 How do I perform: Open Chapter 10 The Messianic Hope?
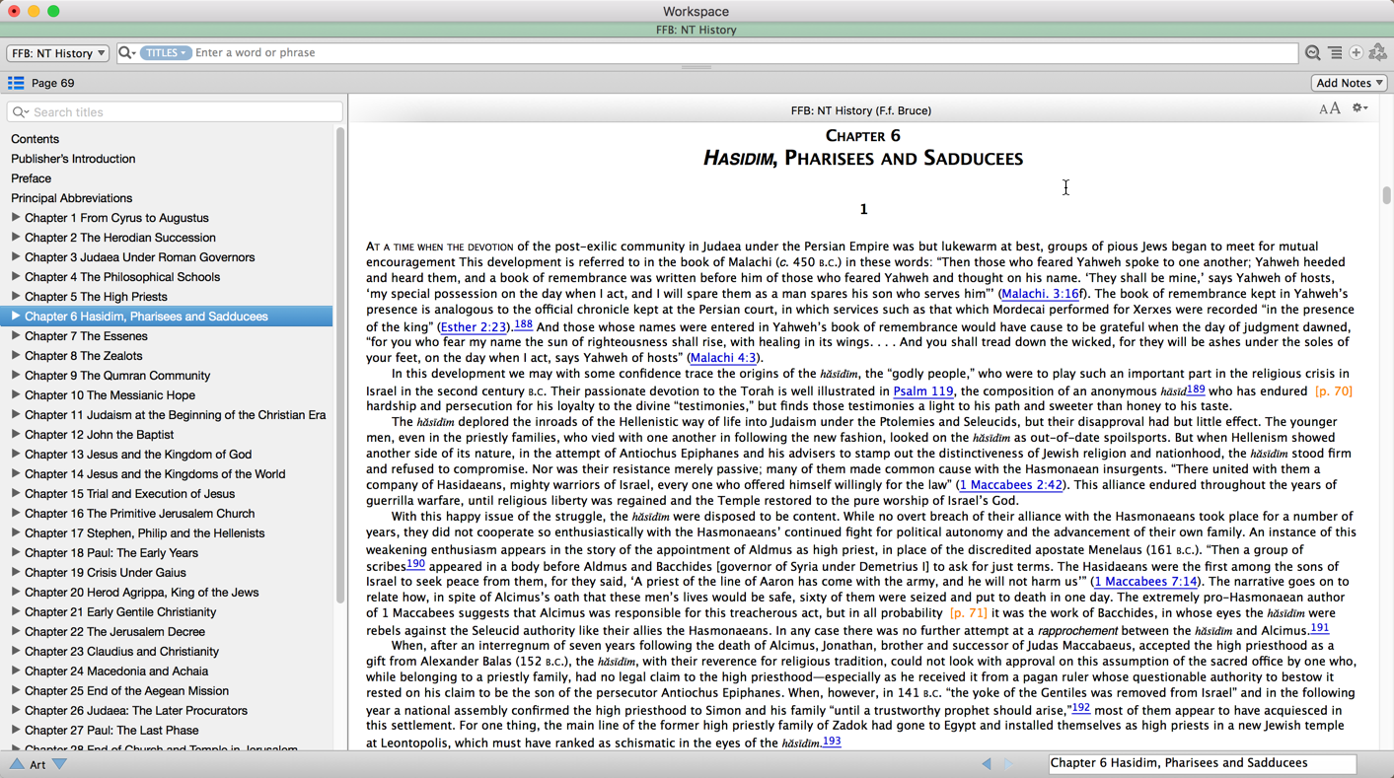(x=110, y=395)
